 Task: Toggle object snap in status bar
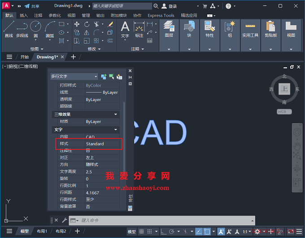pyautogui.click(x=207, y=231)
